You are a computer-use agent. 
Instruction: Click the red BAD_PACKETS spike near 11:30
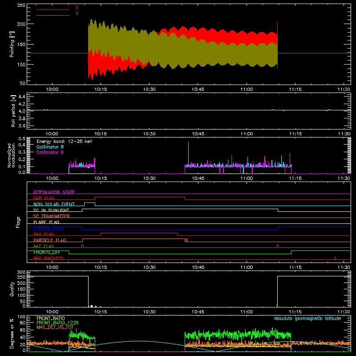click(x=335, y=258)
